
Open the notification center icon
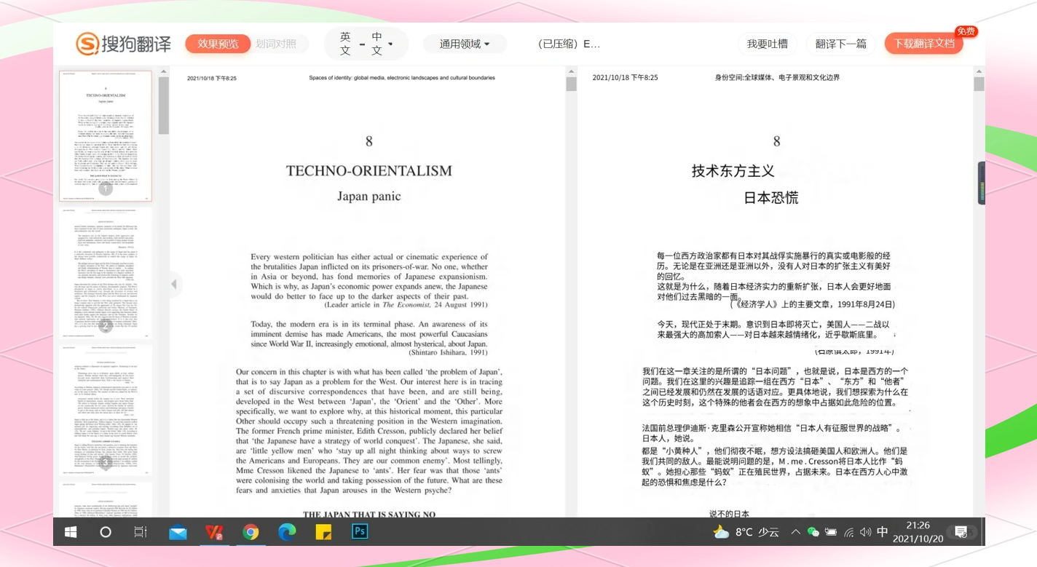(961, 532)
